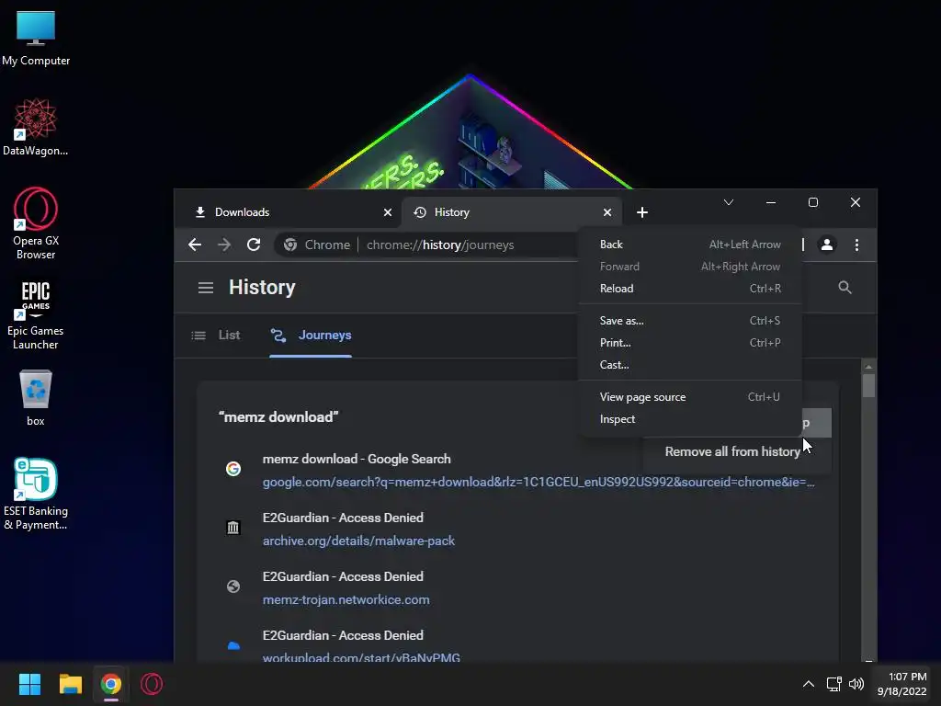Reload the page from the toolbar
The image size is (941, 706).
pos(254,245)
